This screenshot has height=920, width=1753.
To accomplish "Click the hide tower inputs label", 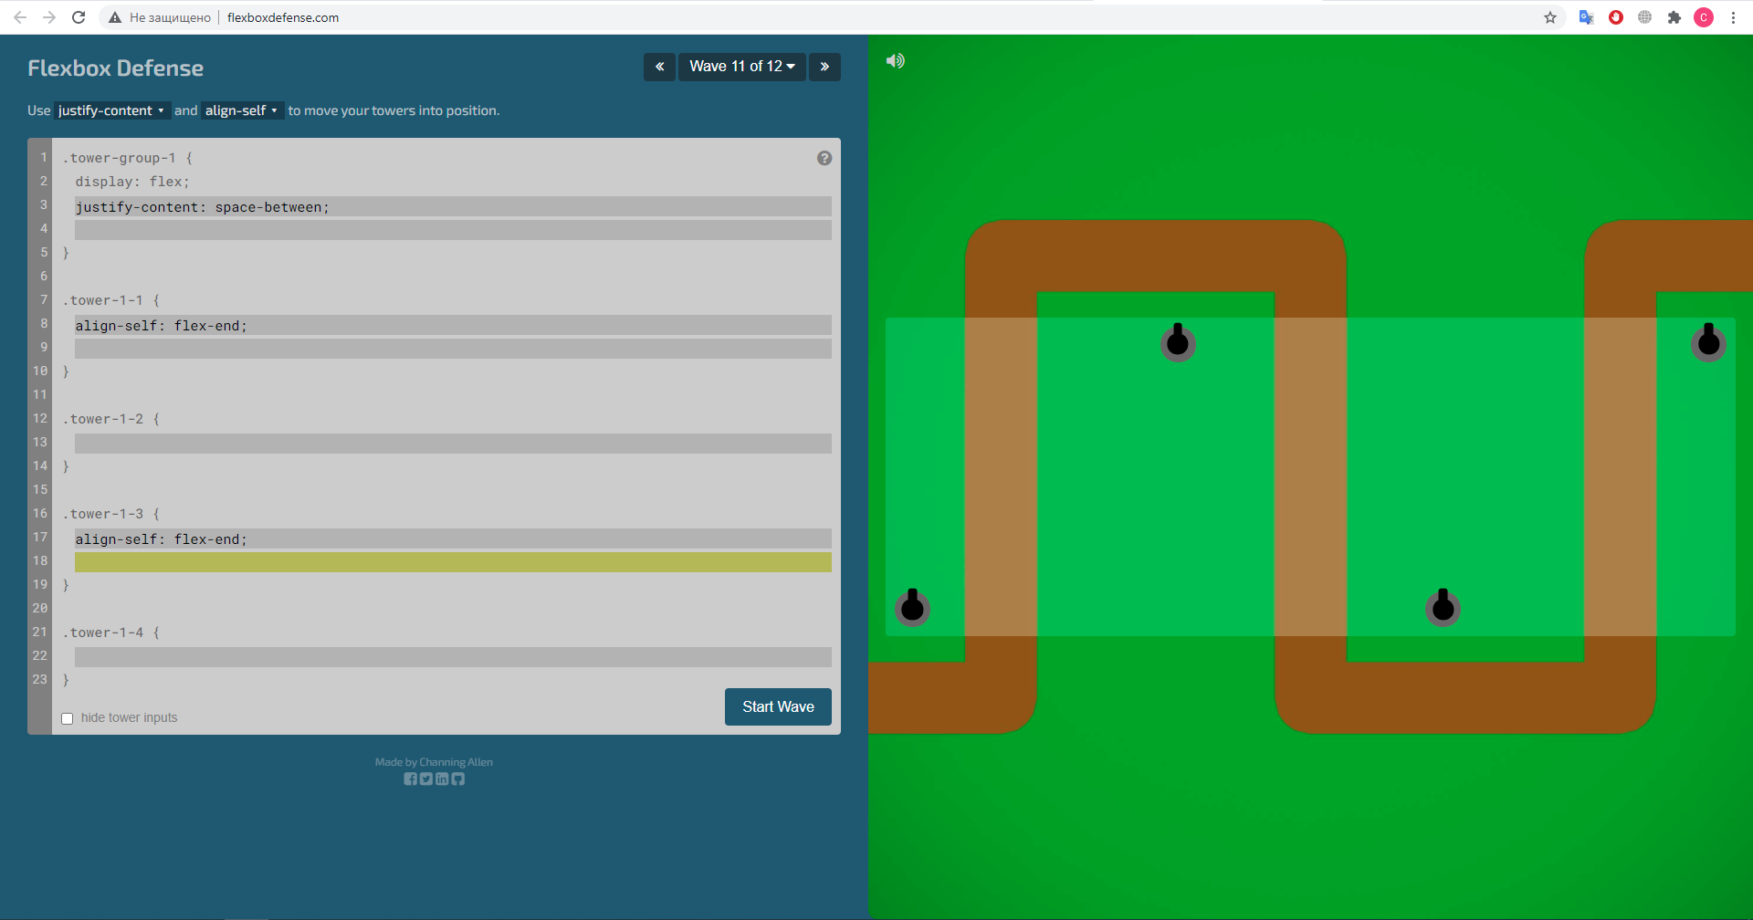I will pyautogui.click(x=129, y=717).
